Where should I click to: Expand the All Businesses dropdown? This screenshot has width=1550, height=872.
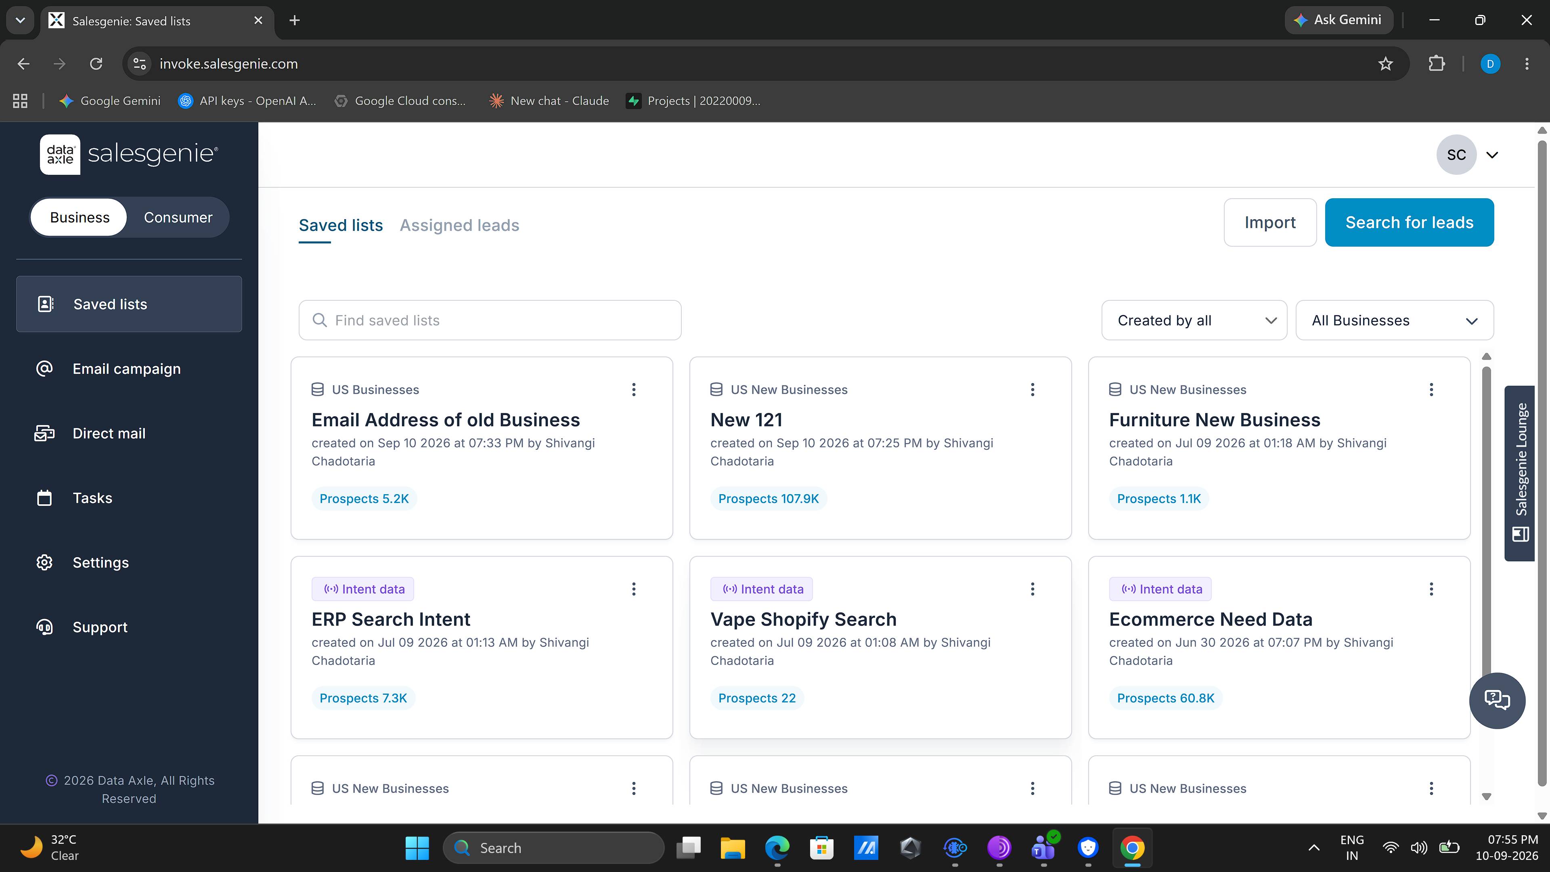(x=1394, y=320)
